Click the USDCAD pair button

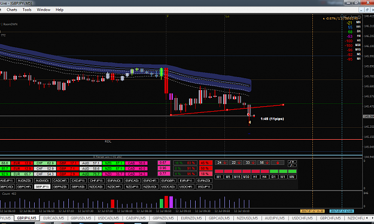(168, 187)
